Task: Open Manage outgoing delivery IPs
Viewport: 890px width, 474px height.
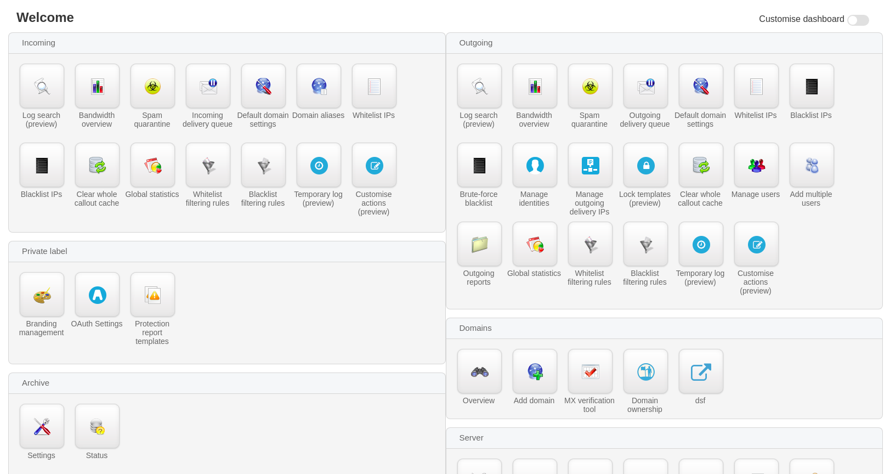Action: 590,165
